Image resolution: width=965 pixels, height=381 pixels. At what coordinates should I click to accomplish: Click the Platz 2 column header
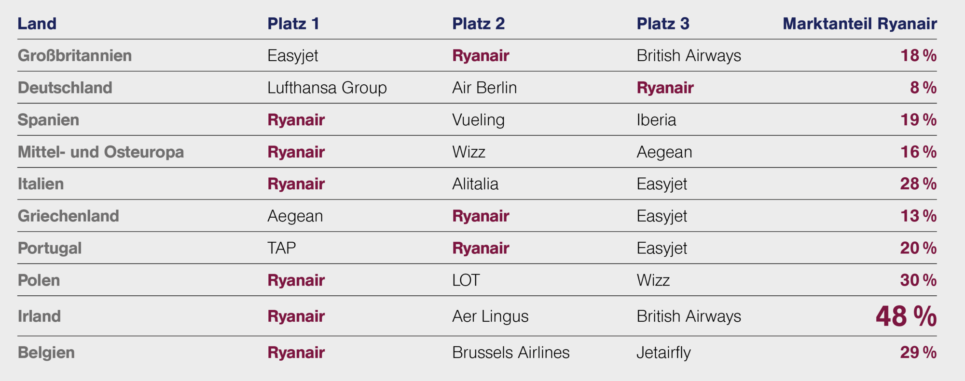coord(478,24)
